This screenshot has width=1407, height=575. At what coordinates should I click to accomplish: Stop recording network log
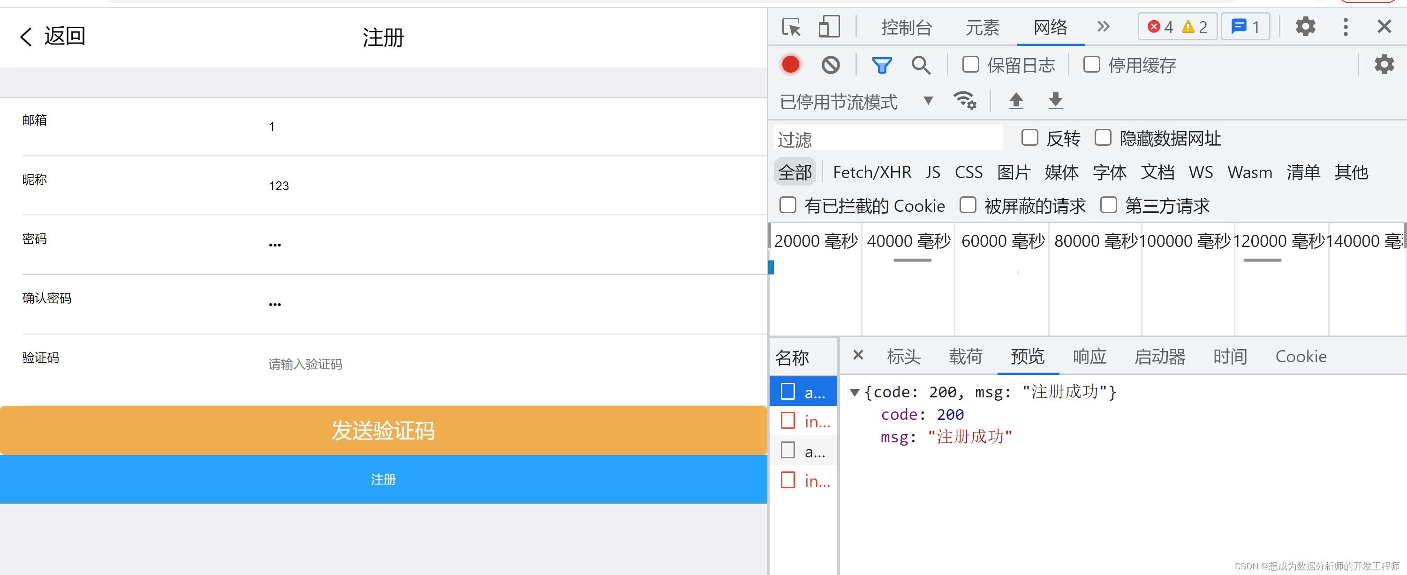pyautogui.click(x=790, y=65)
